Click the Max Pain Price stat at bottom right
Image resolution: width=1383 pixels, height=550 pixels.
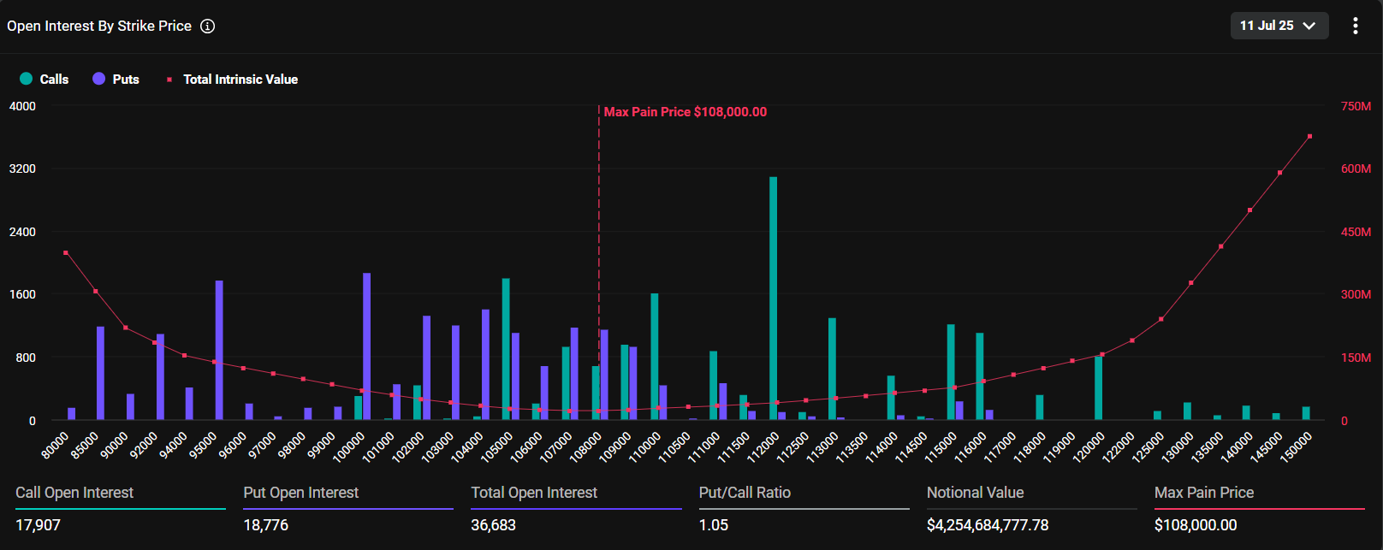pyautogui.click(x=1203, y=493)
